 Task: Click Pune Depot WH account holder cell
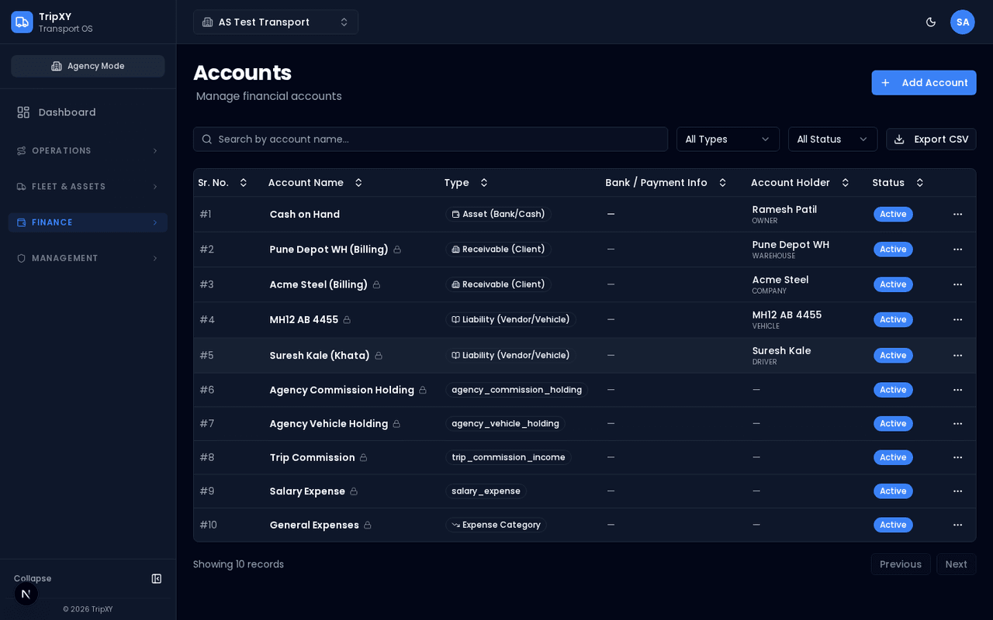click(x=791, y=250)
